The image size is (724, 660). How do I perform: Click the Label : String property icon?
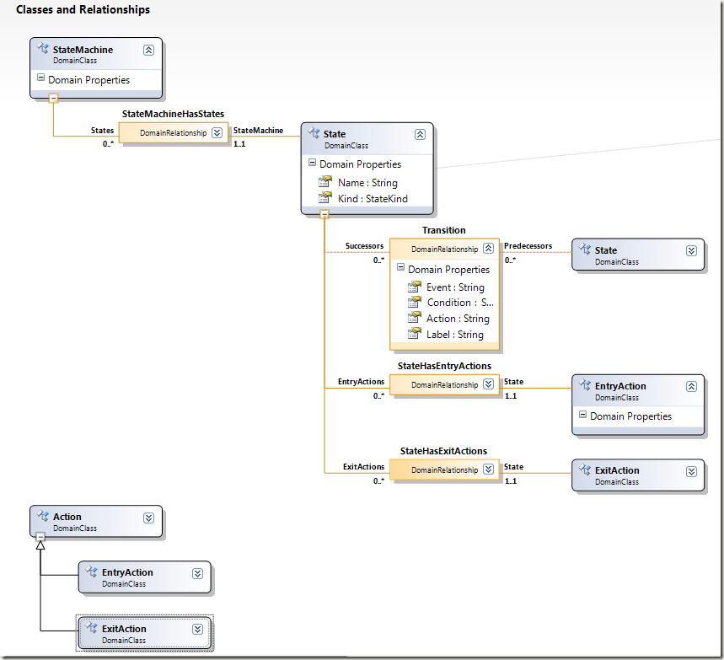pos(414,334)
